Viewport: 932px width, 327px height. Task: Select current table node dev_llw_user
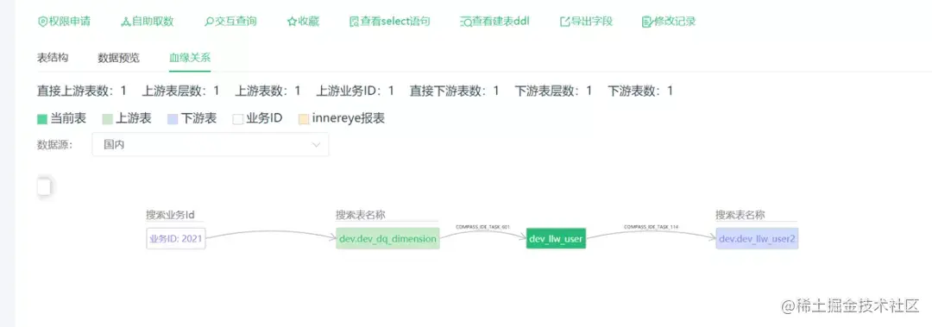tap(557, 238)
